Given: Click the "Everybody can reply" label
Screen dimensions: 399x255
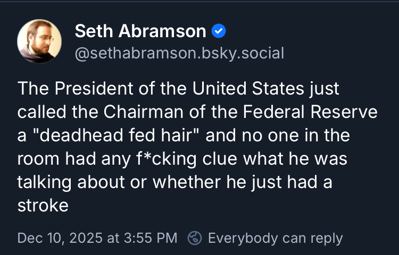Looking at the screenshot, I should click(275, 238).
